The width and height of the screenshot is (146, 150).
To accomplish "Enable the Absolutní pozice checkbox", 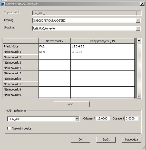I will point(9,128).
